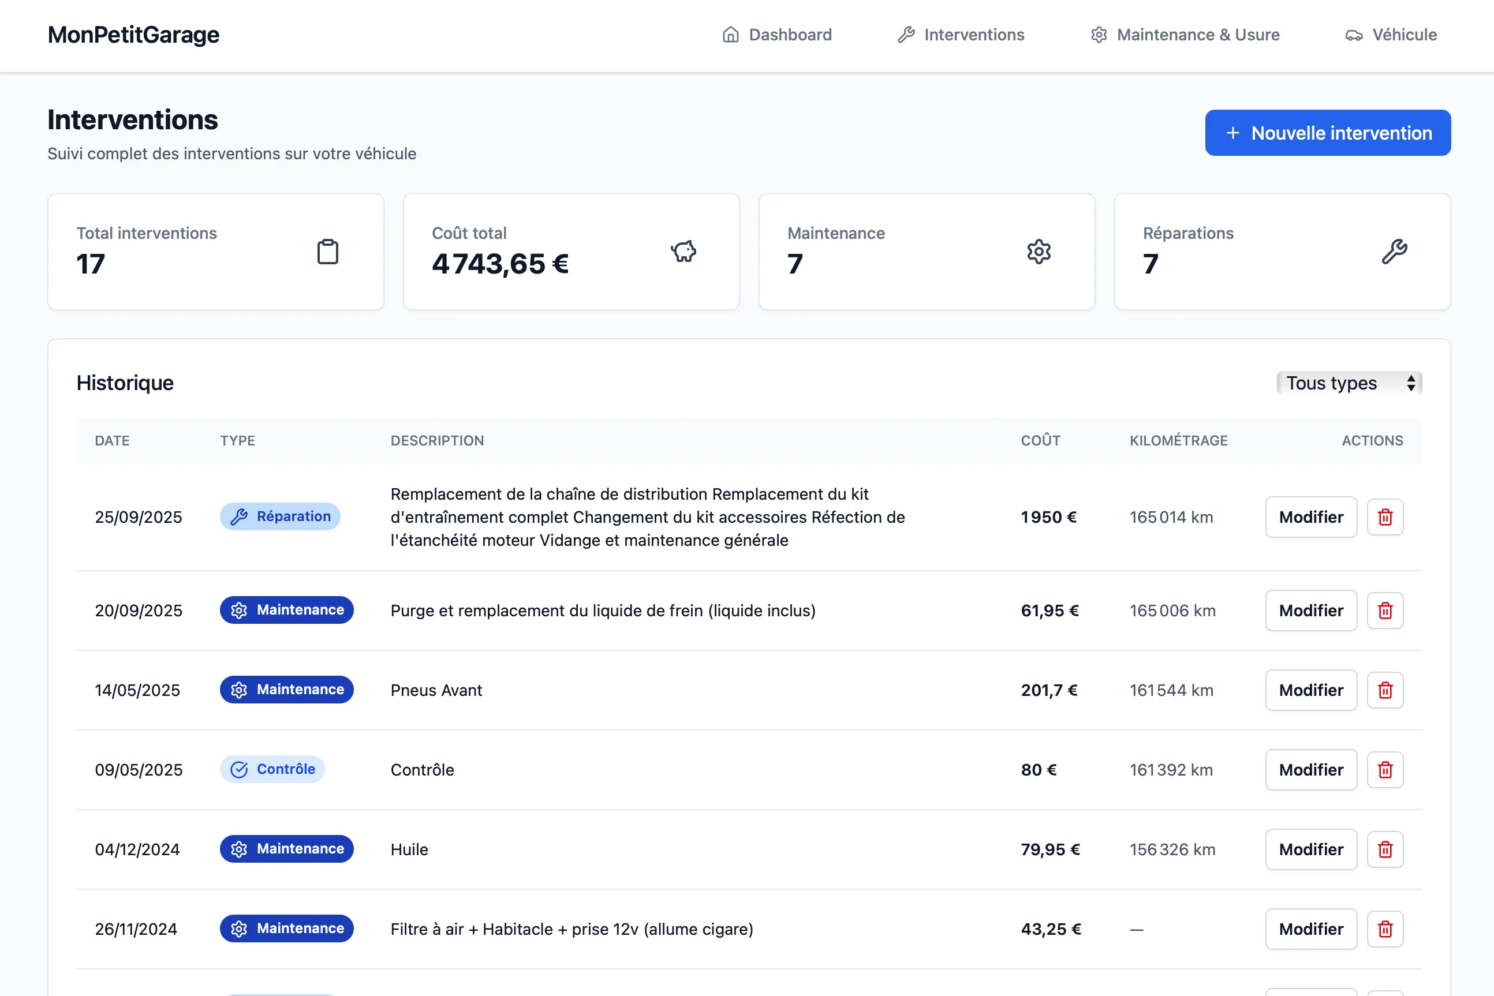
Task: Click the Réparation type badge
Action: [279, 516]
